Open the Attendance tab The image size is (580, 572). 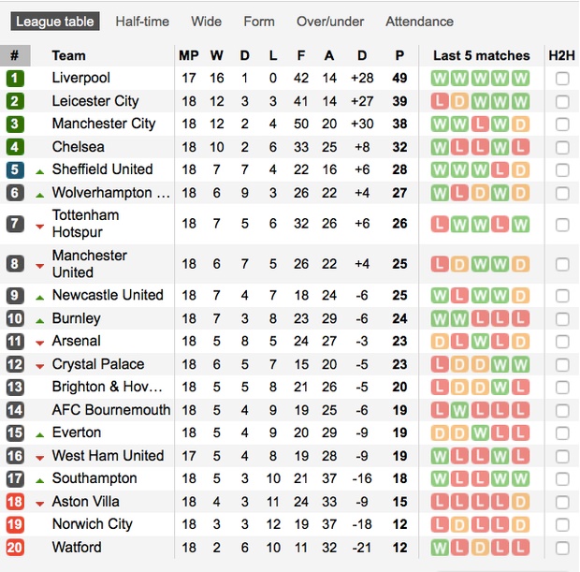[419, 21]
